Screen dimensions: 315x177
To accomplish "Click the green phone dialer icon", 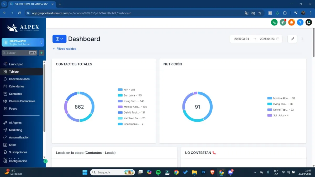I will 274,22.
